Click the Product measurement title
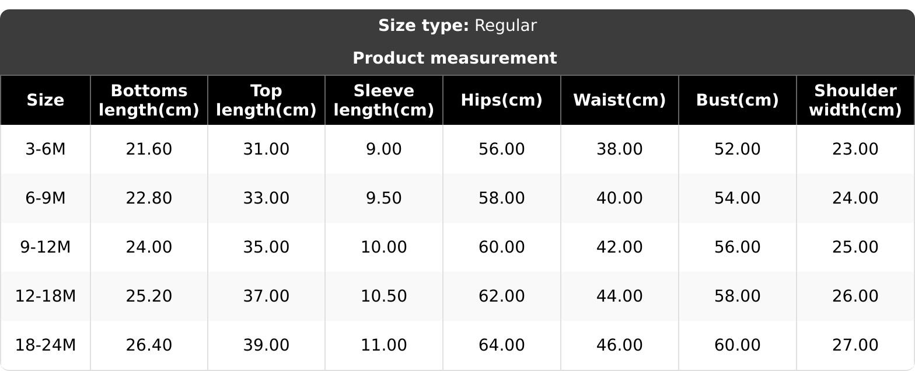 (x=455, y=58)
